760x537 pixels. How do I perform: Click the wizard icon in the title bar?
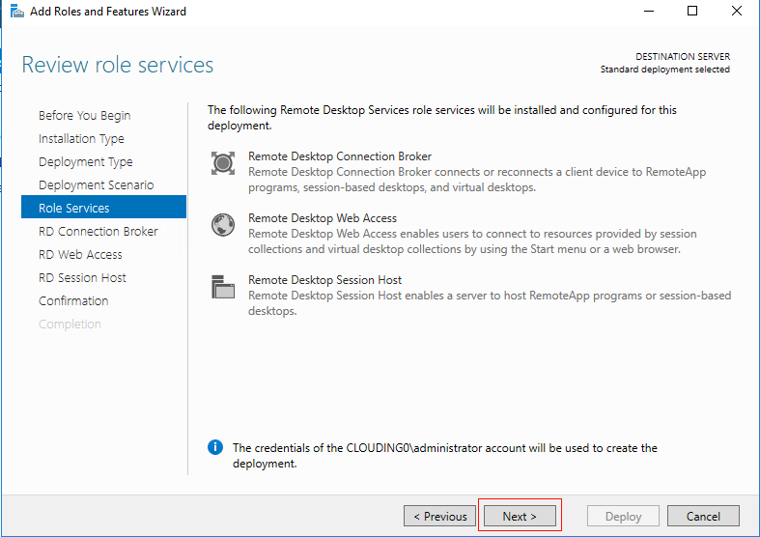(17, 12)
